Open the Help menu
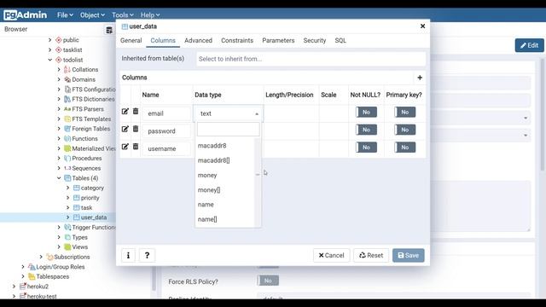 pos(150,15)
